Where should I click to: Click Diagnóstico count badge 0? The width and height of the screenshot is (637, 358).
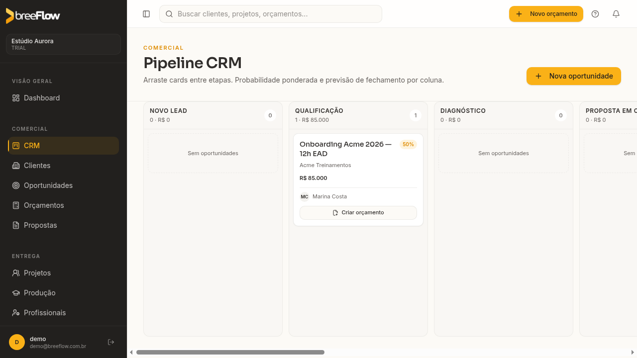pyautogui.click(x=561, y=115)
